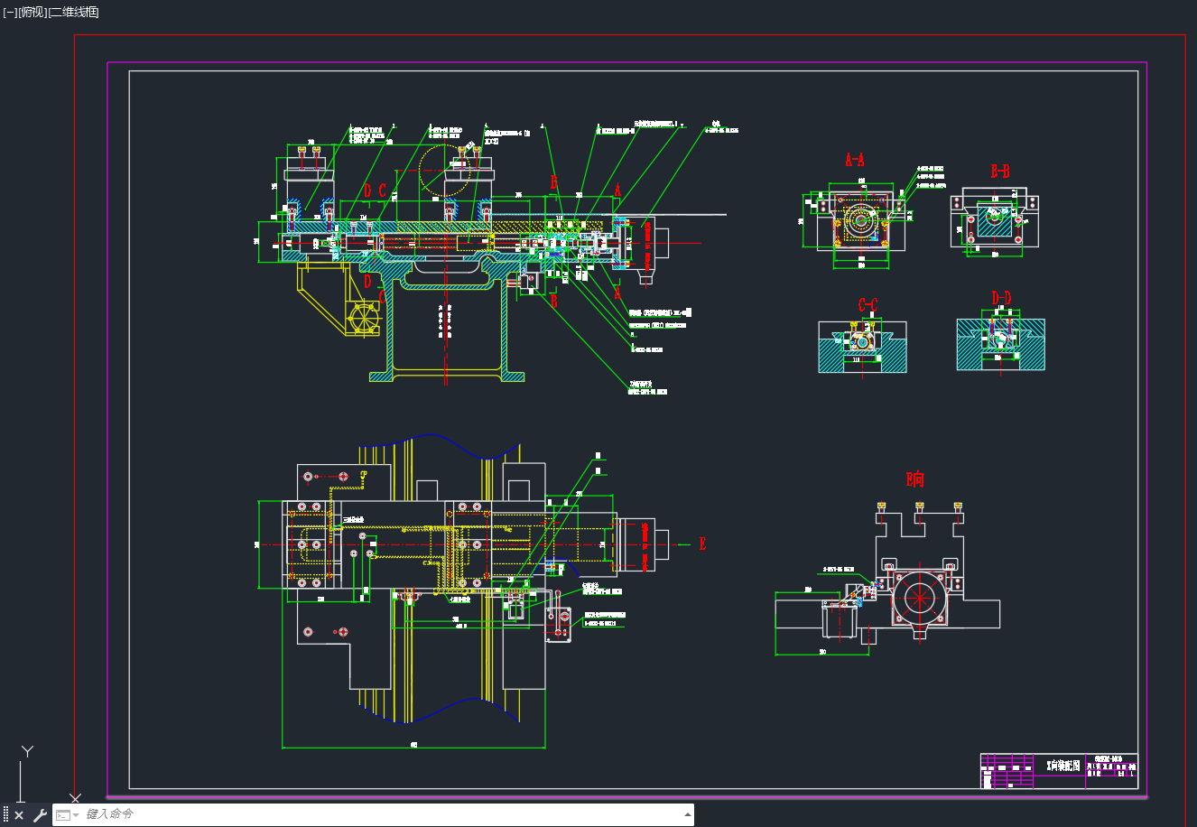Screen dimensions: 1197x827
Task: Select the C-C section view label
Action: pyautogui.click(x=867, y=305)
